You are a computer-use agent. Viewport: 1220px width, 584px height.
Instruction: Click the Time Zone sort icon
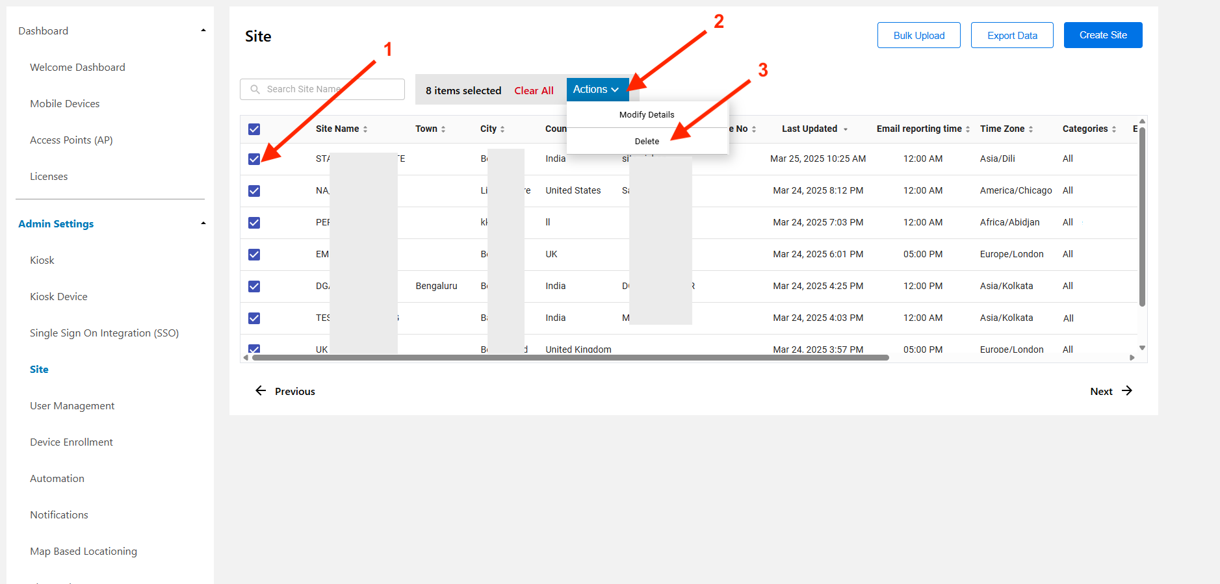(1031, 129)
